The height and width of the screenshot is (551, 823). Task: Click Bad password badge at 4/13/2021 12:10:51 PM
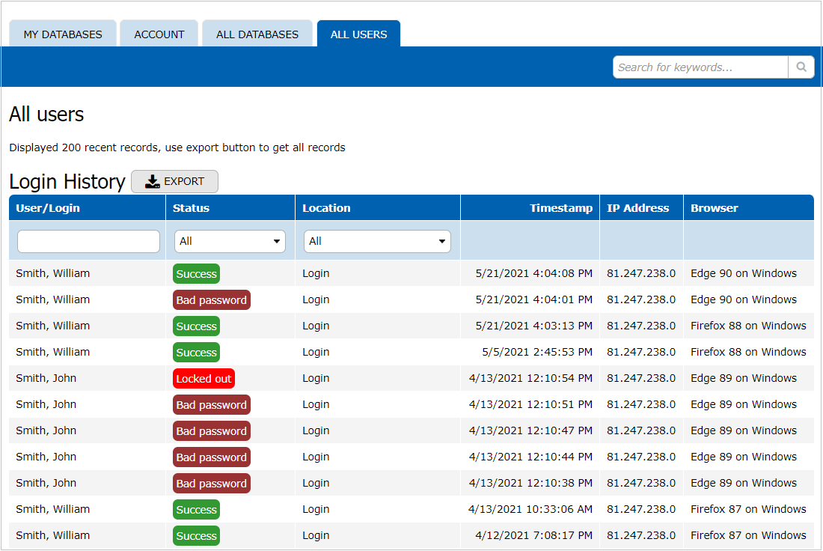pos(212,405)
